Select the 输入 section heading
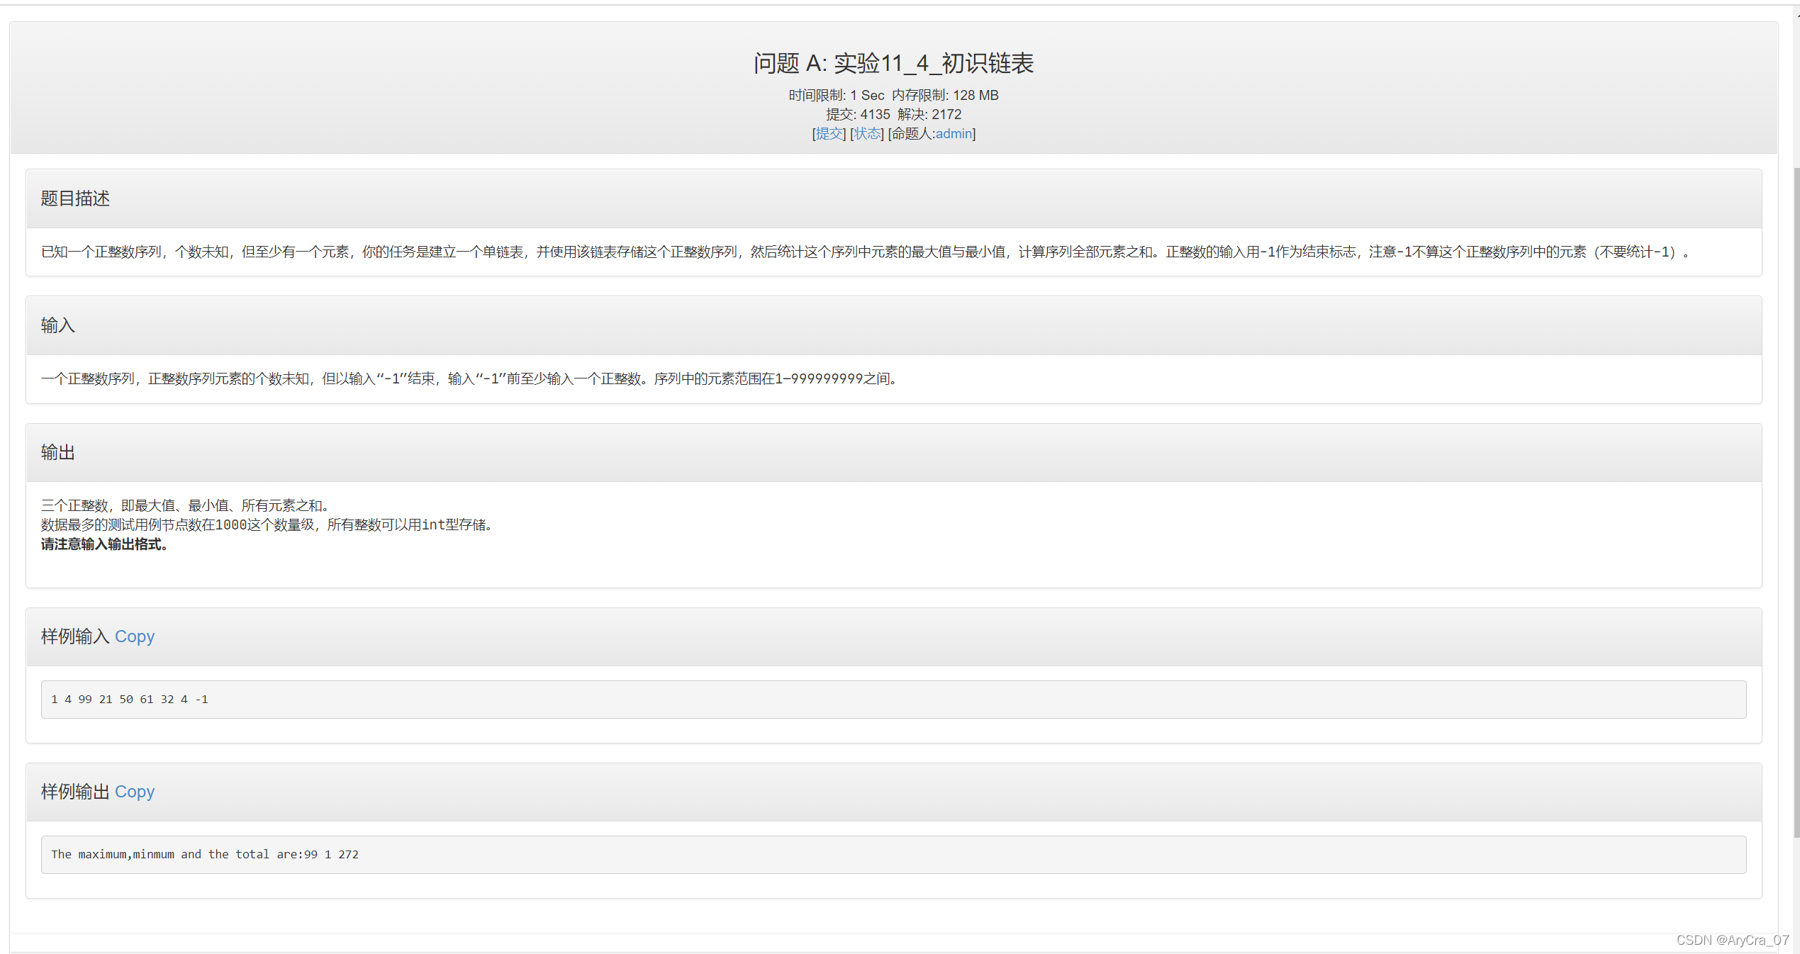This screenshot has width=1800, height=954. [58, 325]
